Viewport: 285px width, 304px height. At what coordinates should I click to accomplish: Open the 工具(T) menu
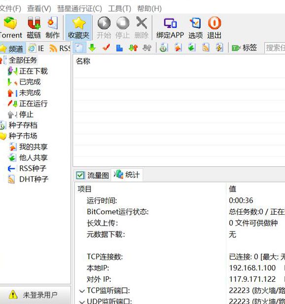[x=120, y=8]
